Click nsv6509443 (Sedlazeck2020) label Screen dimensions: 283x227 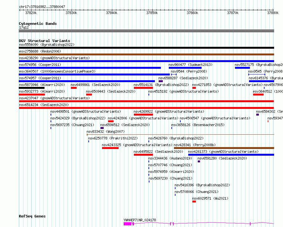[x=111, y=91]
